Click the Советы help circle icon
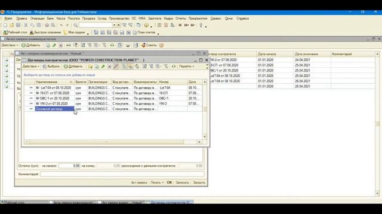This screenshot has height=214, width=382. tap(161, 45)
